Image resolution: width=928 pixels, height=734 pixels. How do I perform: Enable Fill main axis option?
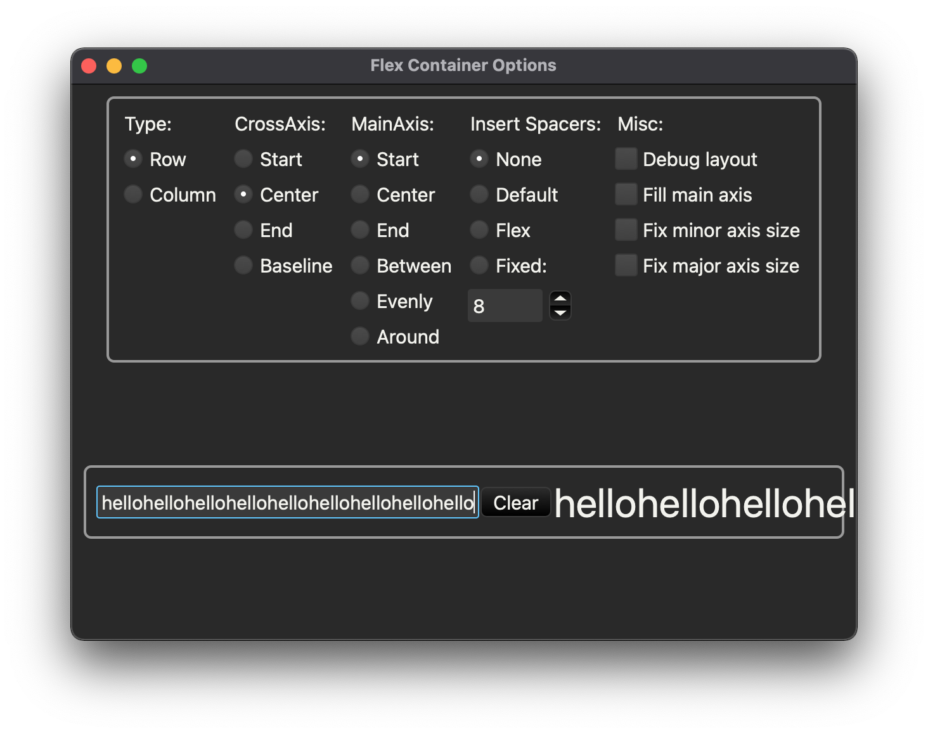626,195
